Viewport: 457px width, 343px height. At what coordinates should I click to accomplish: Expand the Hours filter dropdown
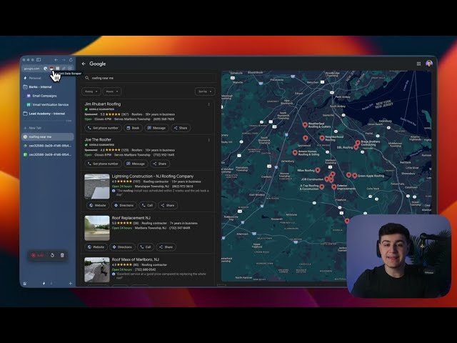[x=112, y=91]
